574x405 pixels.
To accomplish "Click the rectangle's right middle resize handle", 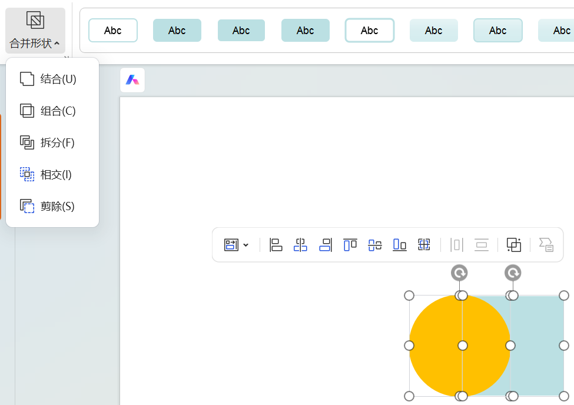I will (x=564, y=346).
